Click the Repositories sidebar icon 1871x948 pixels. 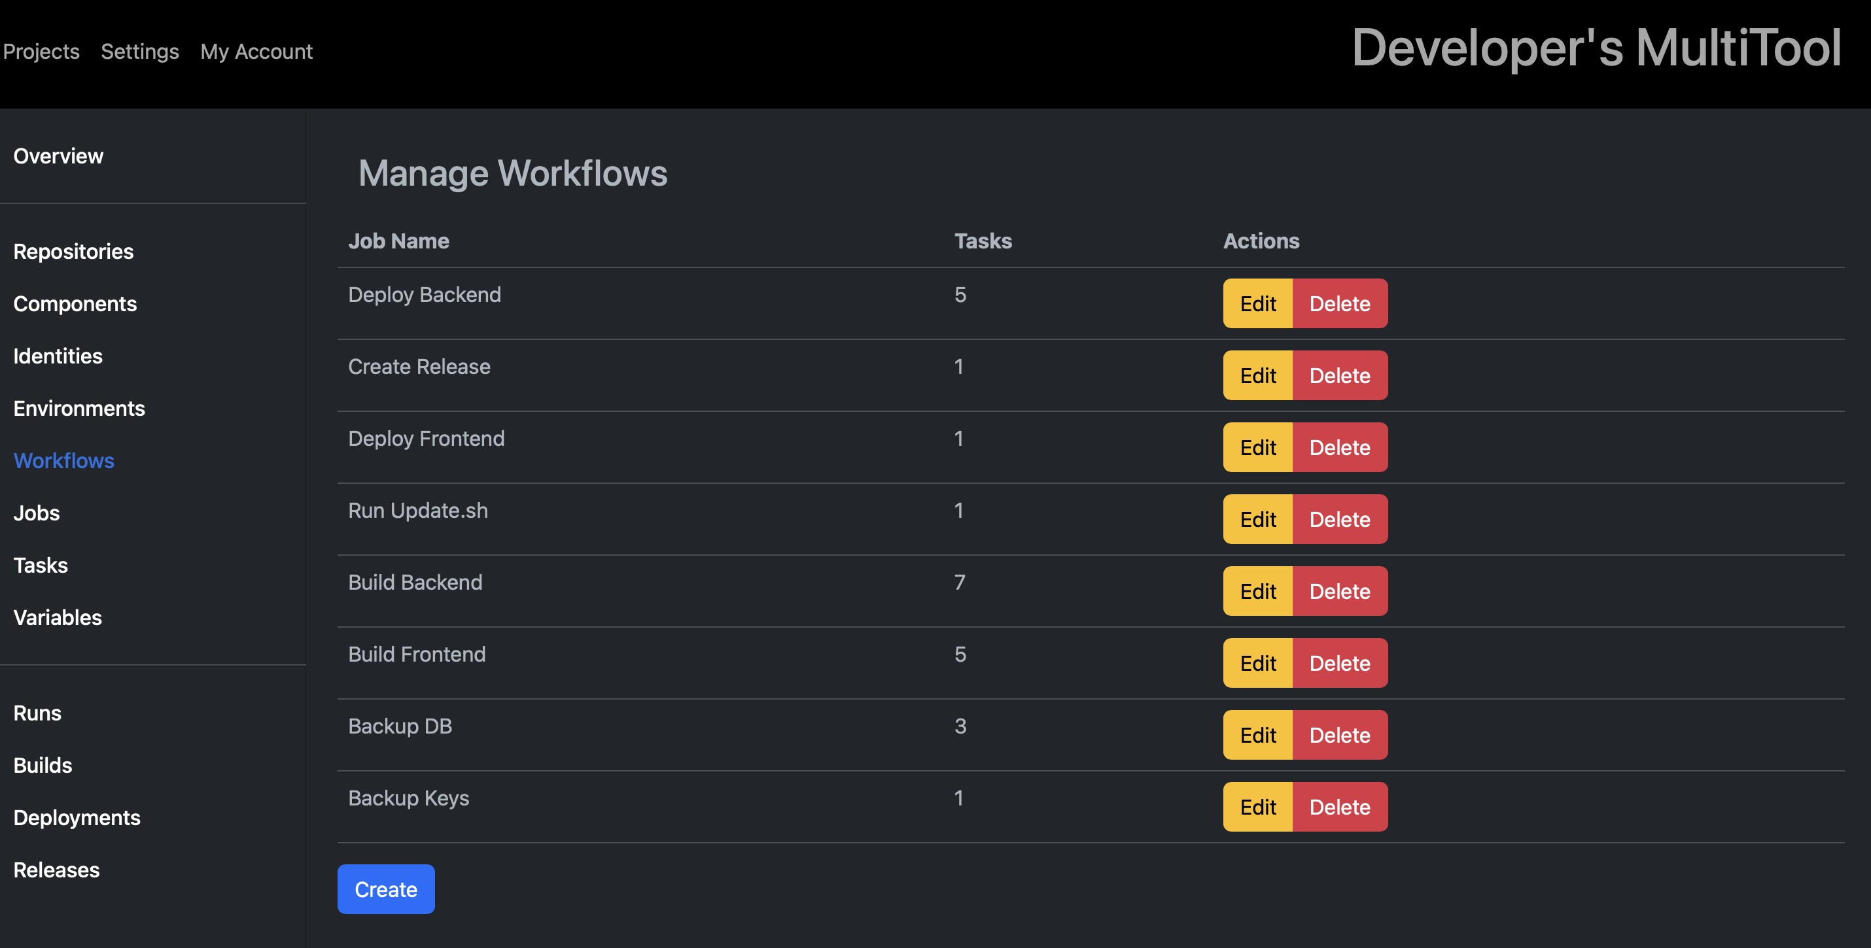pos(73,250)
